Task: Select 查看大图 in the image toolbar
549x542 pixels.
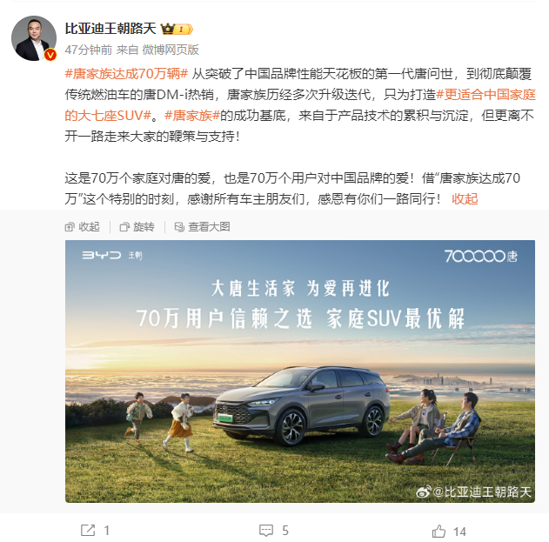Action: (x=209, y=227)
